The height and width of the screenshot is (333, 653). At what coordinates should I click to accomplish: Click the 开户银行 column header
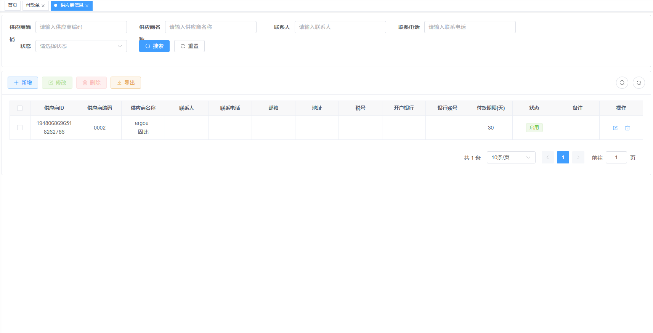404,108
